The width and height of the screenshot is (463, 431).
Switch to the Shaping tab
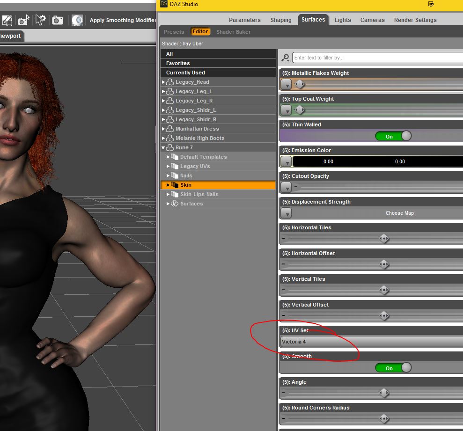pos(281,20)
